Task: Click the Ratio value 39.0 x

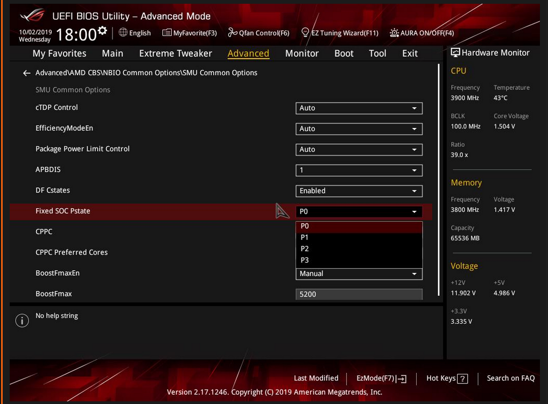Action: tap(459, 155)
